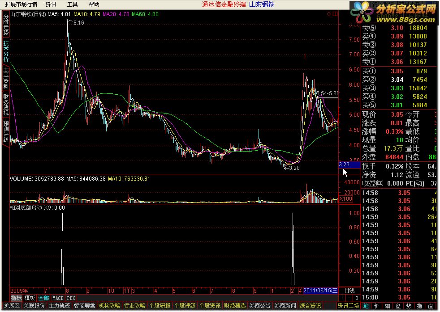Click the 3.23 cursor price box
Viewport: 440px width, 312px height.
pyautogui.click(x=349, y=164)
